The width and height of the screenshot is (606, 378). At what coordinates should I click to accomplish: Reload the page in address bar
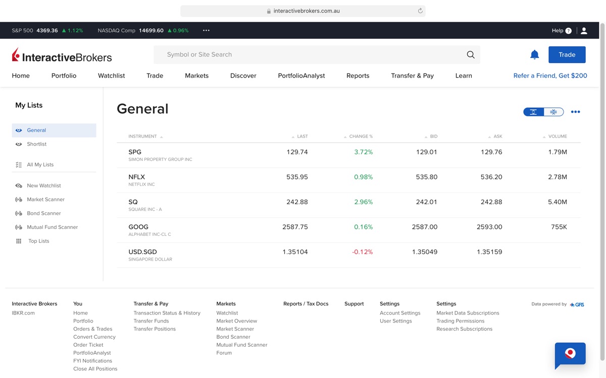[x=420, y=11]
